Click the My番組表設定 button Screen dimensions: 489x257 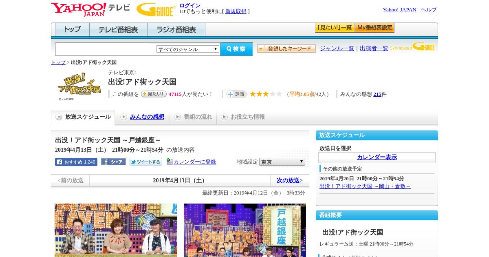(374, 28)
